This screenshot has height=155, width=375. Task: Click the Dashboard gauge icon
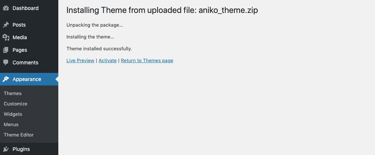tap(6, 8)
